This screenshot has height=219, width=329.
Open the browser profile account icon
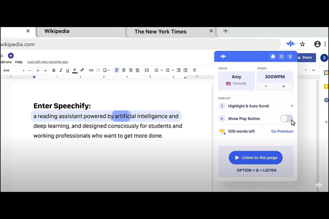pos(317,44)
